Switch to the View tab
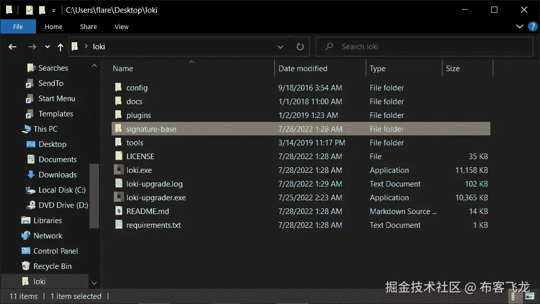This screenshot has height=304, width=540. click(x=121, y=26)
